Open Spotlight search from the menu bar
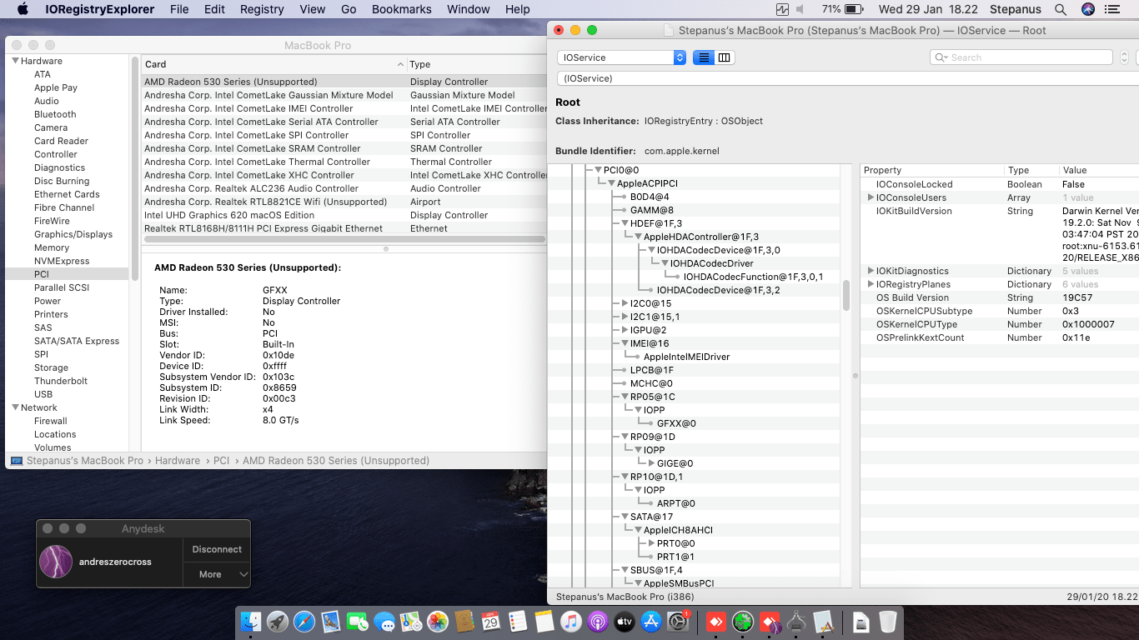Viewport: 1139px width, 640px height. [1061, 9]
